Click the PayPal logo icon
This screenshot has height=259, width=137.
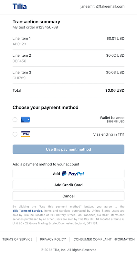click(x=73, y=174)
